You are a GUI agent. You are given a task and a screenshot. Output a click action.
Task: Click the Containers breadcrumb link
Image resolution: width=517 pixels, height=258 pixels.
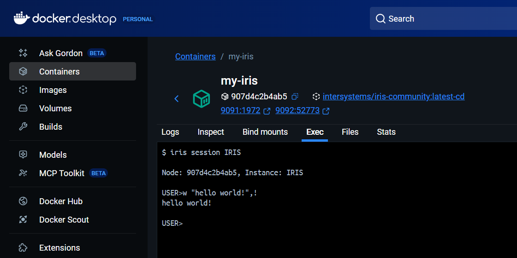coord(195,57)
